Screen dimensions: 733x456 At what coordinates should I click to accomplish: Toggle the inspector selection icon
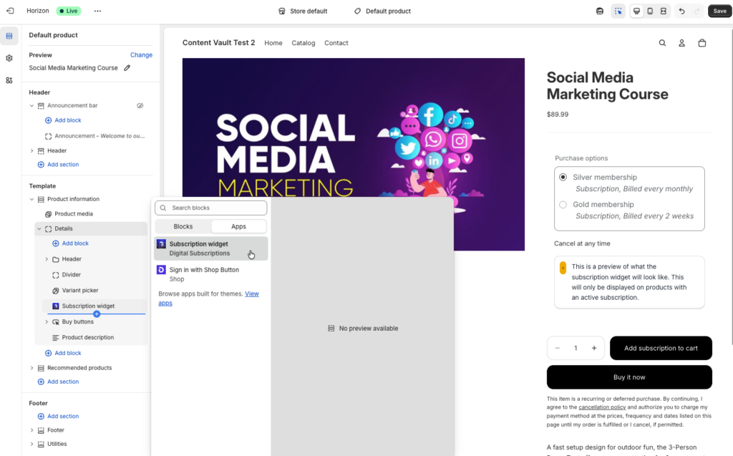(x=618, y=11)
